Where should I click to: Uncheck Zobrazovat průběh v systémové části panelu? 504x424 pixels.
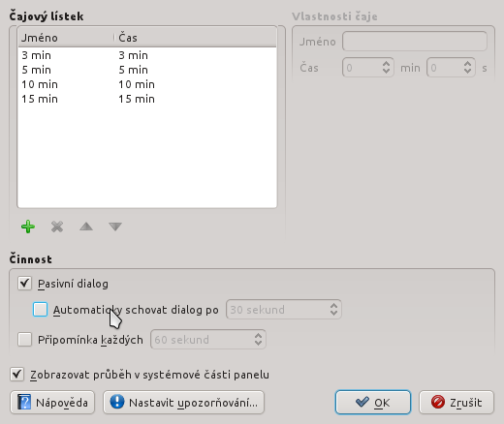point(16,375)
